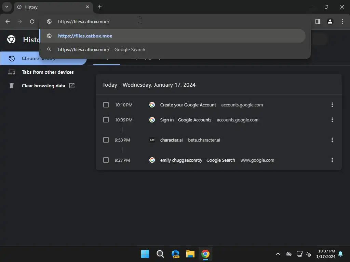Close the History tab

click(87, 7)
